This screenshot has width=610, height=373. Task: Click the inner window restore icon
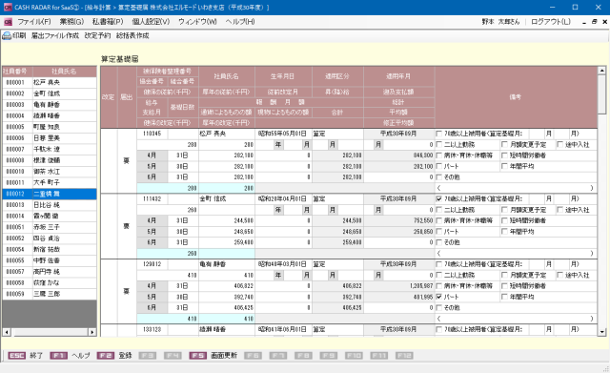click(x=594, y=22)
